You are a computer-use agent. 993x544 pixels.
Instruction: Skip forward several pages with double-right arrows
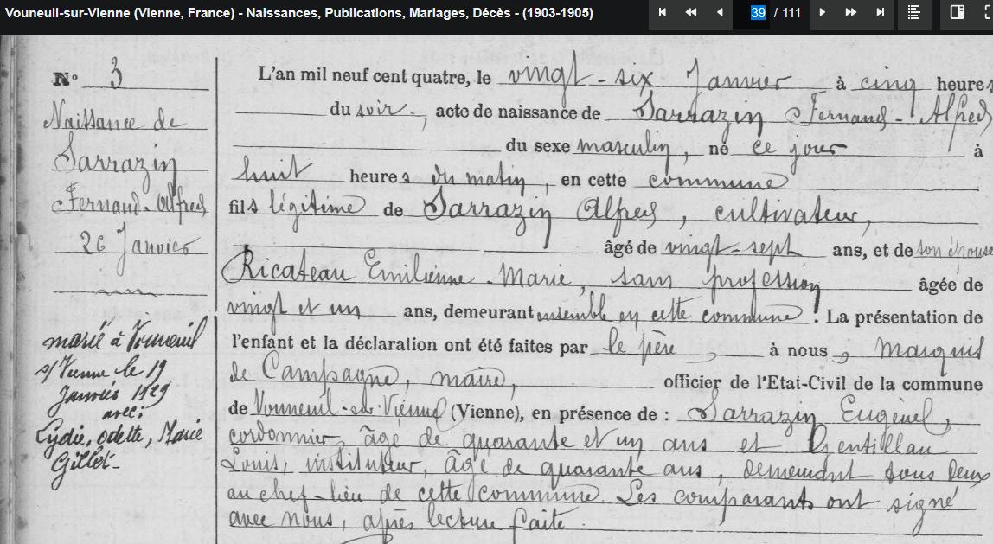coord(851,12)
